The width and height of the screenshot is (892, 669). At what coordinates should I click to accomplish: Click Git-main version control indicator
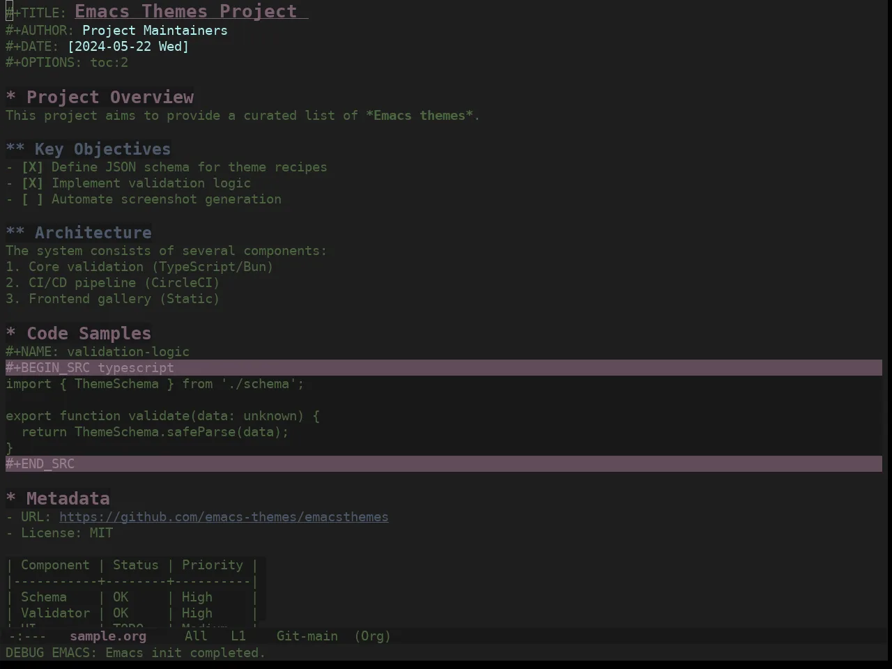pos(307,636)
